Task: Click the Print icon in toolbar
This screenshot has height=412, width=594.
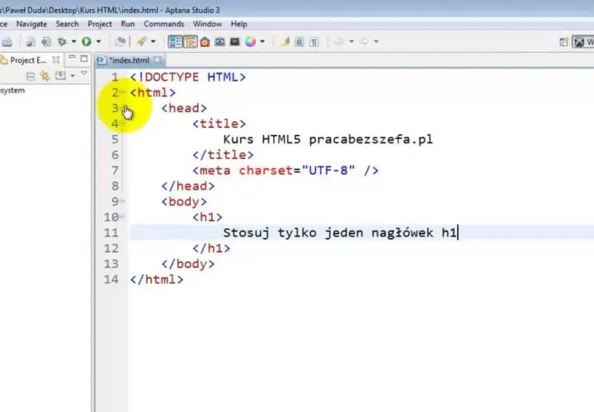Action: [x=6, y=42]
